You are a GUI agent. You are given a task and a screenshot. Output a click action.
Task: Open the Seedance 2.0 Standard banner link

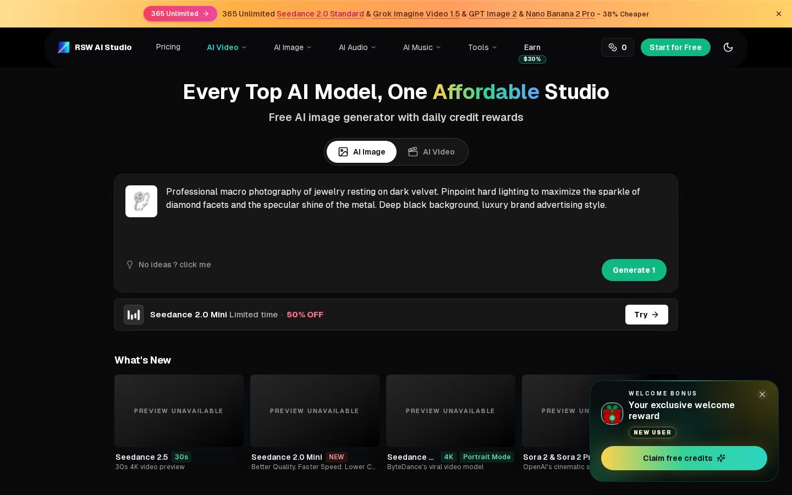(320, 14)
